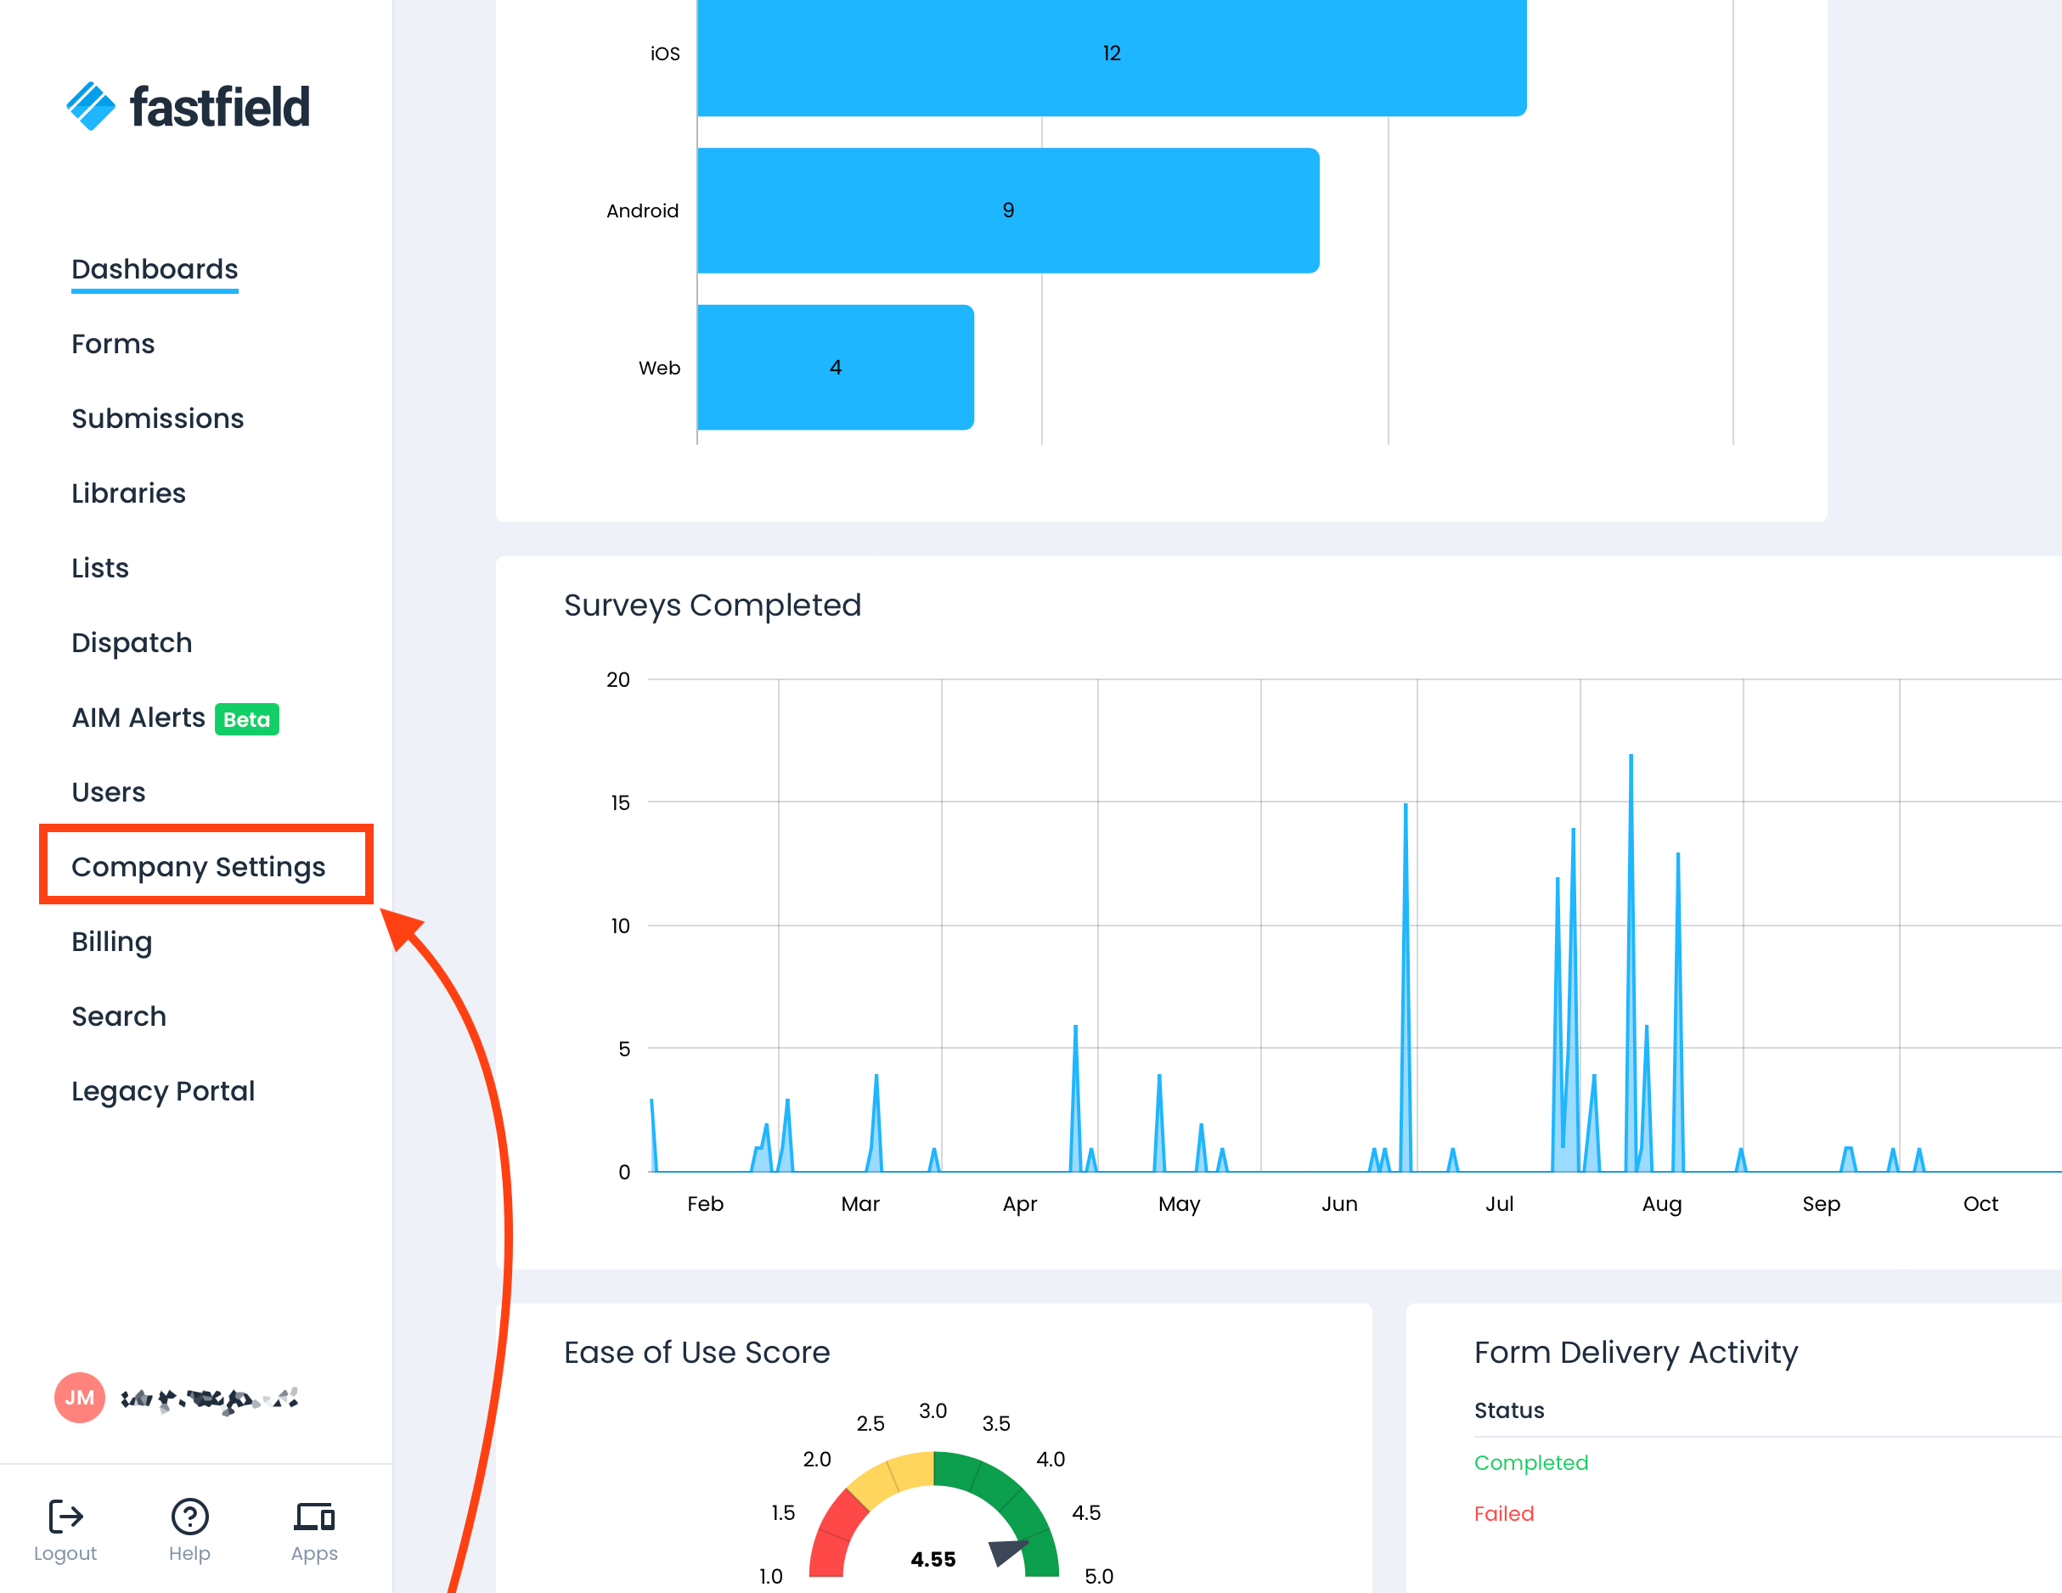The height and width of the screenshot is (1593, 2062).
Task: Click the Android bar showing 9
Action: coord(1007,211)
